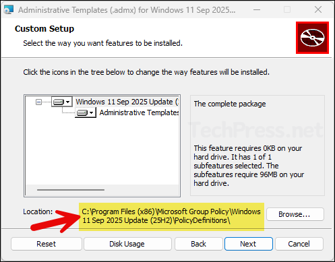Minimize the installer window
The width and height of the screenshot is (335, 262).
tap(257, 10)
